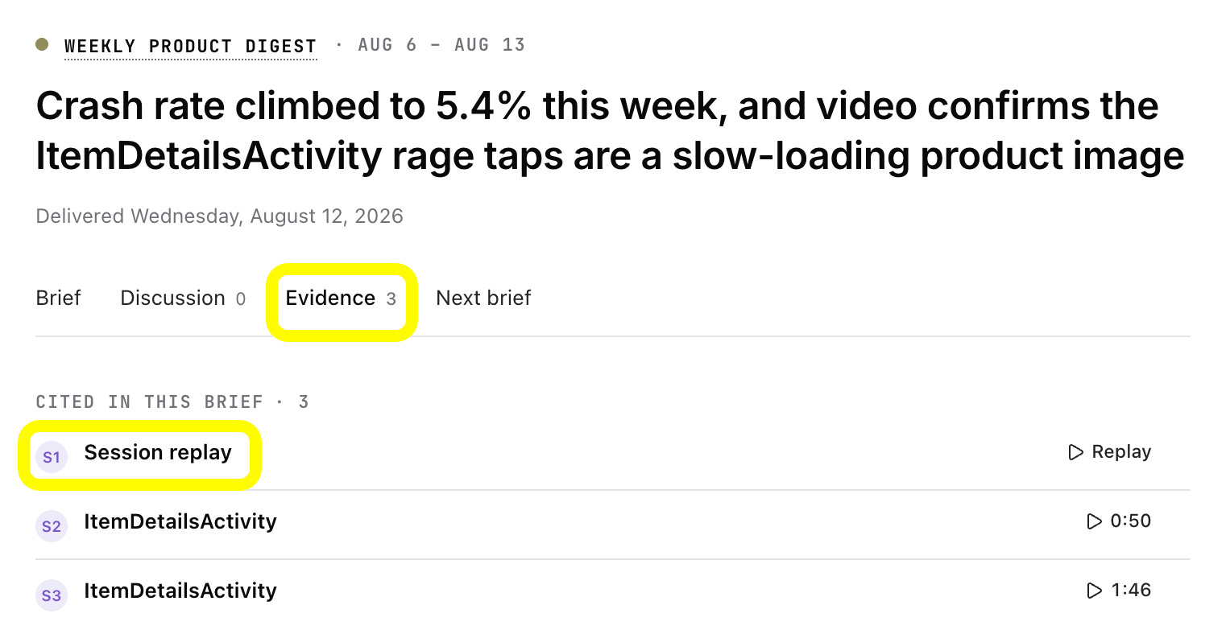Play the 0:50 ItemDetailsActivity clip
This screenshot has width=1226, height=634.
click(1094, 521)
